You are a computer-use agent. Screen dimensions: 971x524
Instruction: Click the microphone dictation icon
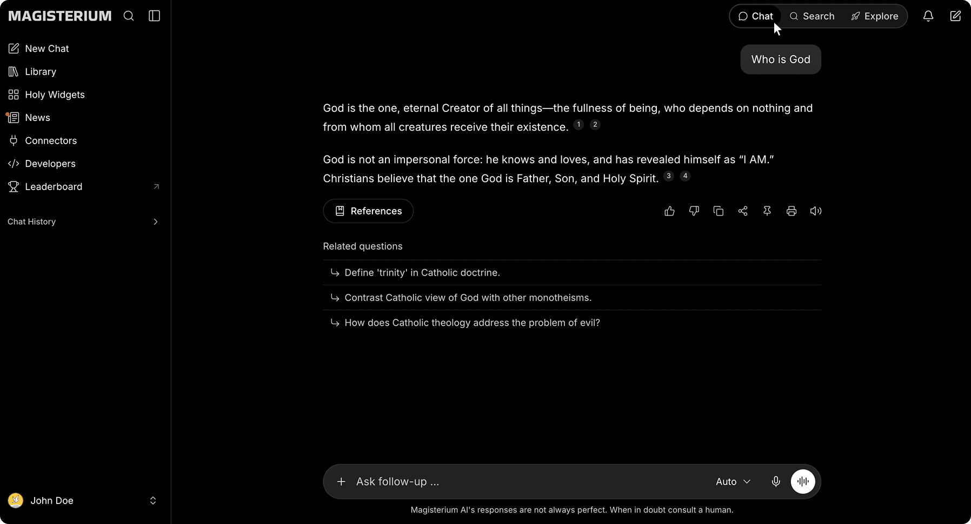coord(776,481)
